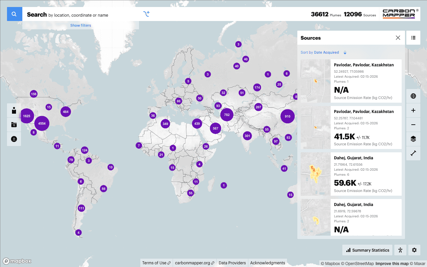Zoom in using the plus icon
Screen dimensions: 427x267
[x=413, y=110]
